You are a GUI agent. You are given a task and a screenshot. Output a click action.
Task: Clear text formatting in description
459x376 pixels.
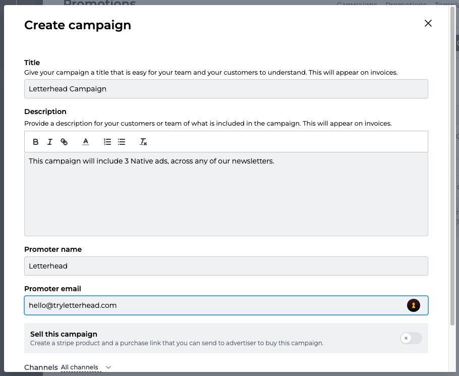(x=143, y=142)
